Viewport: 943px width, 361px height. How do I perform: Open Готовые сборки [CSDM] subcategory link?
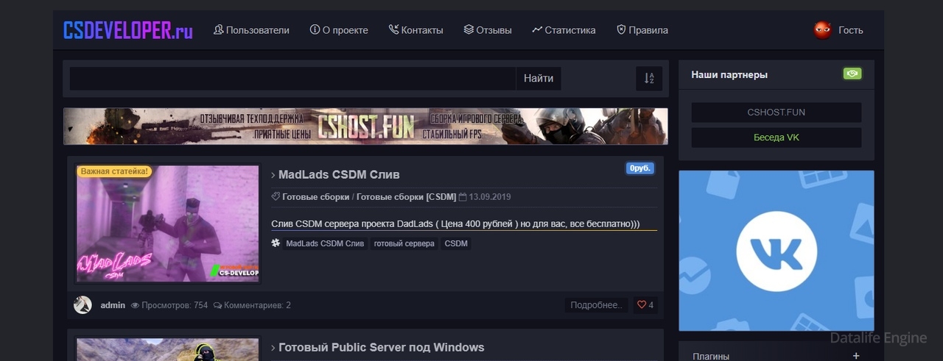click(x=406, y=197)
